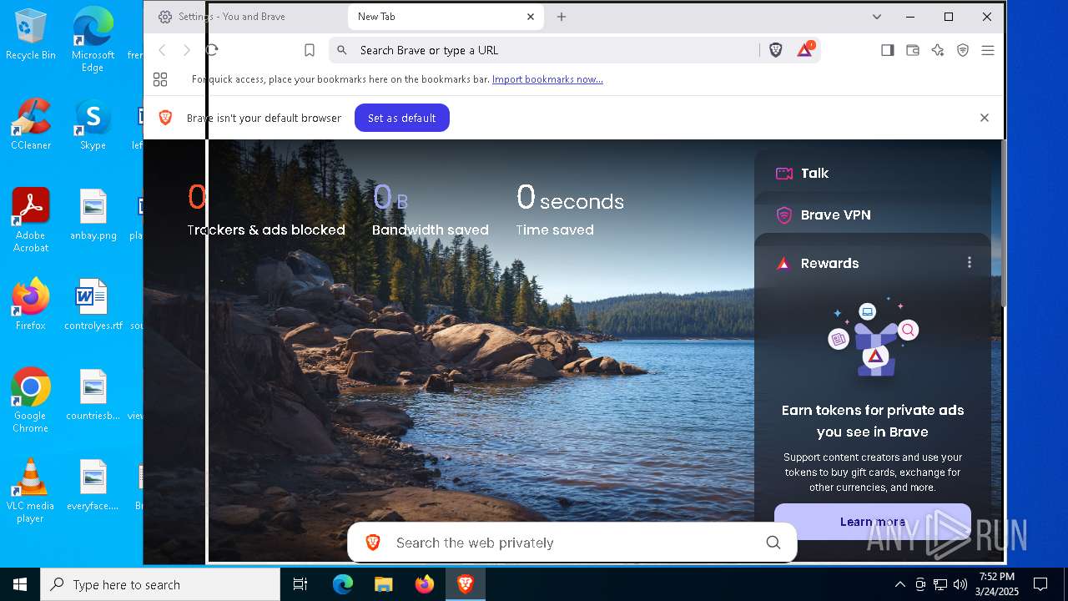
Task: Open Firefox desktop shortcut
Action: (31, 305)
